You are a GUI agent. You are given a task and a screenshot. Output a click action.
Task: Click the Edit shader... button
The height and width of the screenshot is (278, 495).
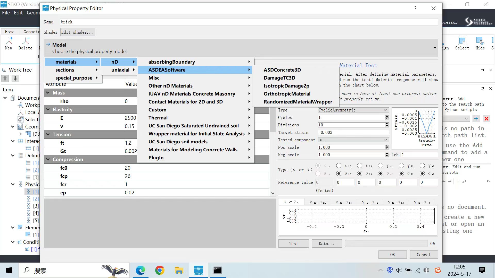pyautogui.click(x=78, y=32)
